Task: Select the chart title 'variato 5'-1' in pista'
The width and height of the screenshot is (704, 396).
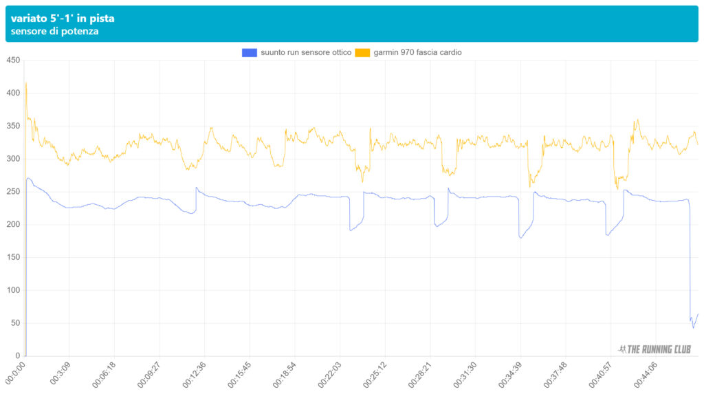Action: pyautogui.click(x=63, y=19)
